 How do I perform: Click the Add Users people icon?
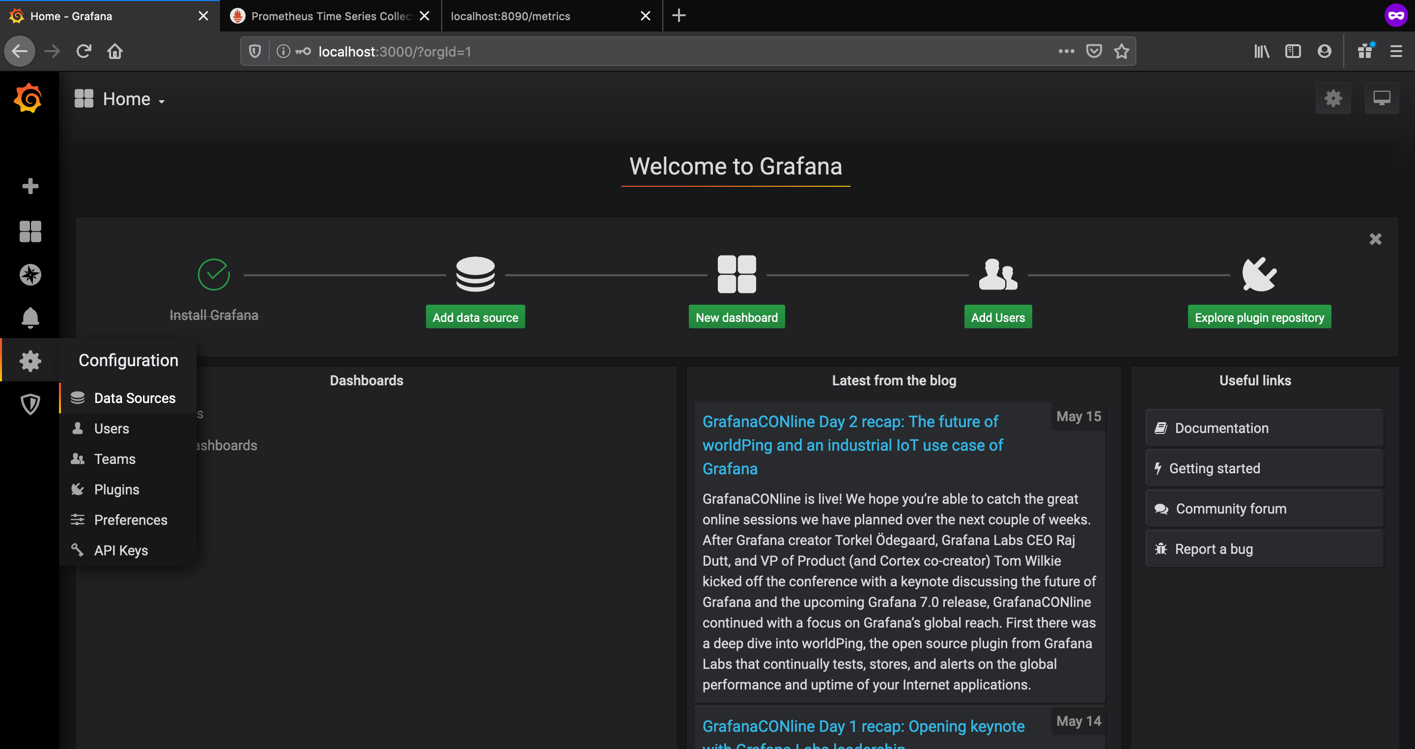998,274
